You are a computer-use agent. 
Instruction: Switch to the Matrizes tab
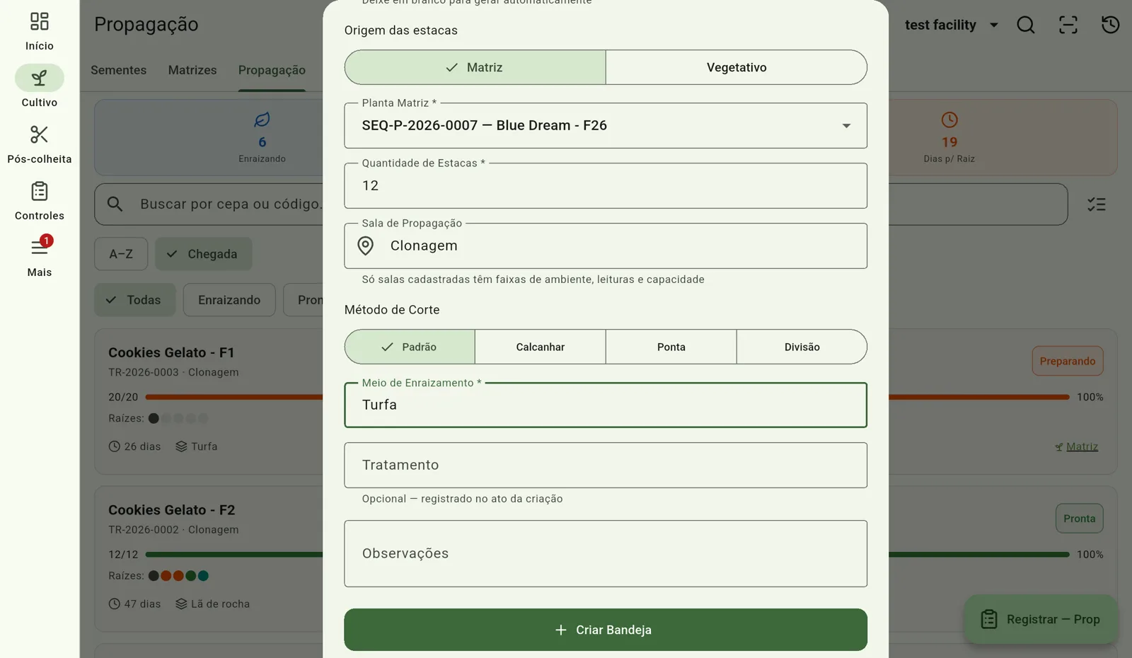(x=192, y=70)
